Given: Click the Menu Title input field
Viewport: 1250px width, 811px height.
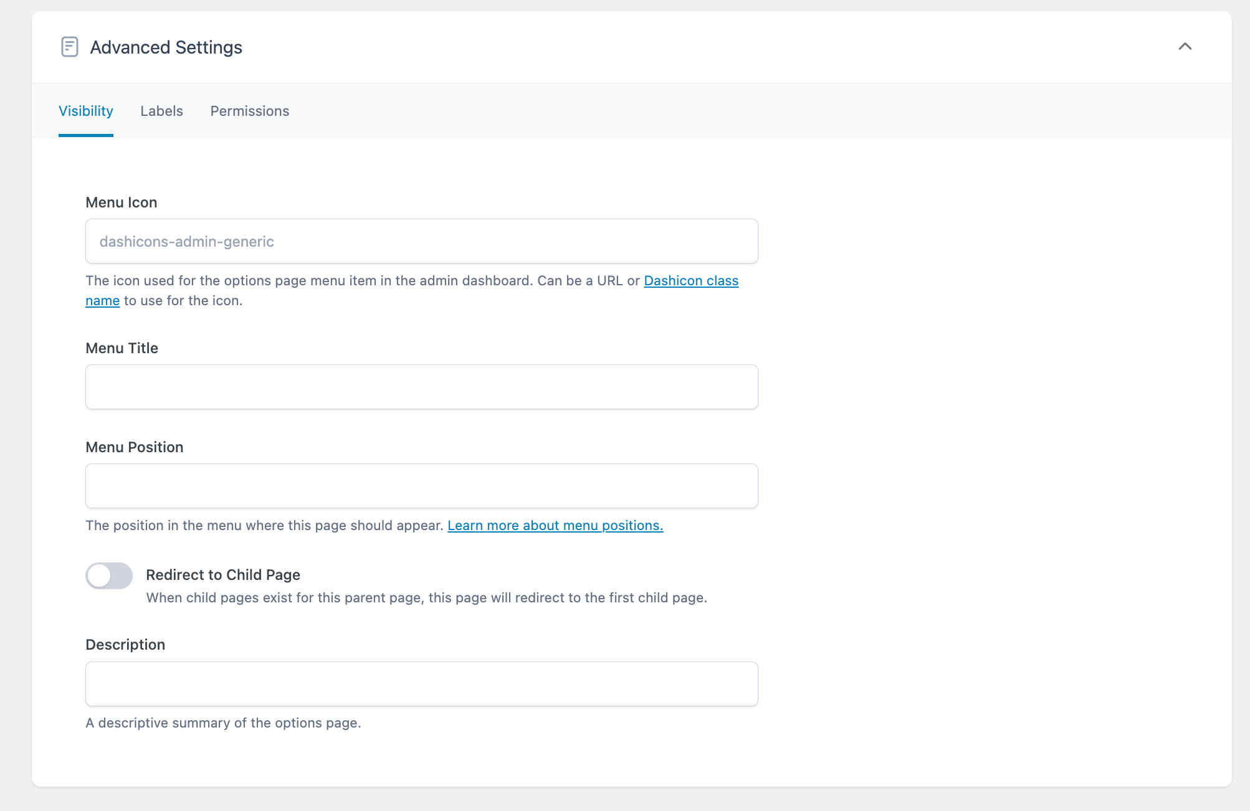Looking at the screenshot, I should pos(421,386).
